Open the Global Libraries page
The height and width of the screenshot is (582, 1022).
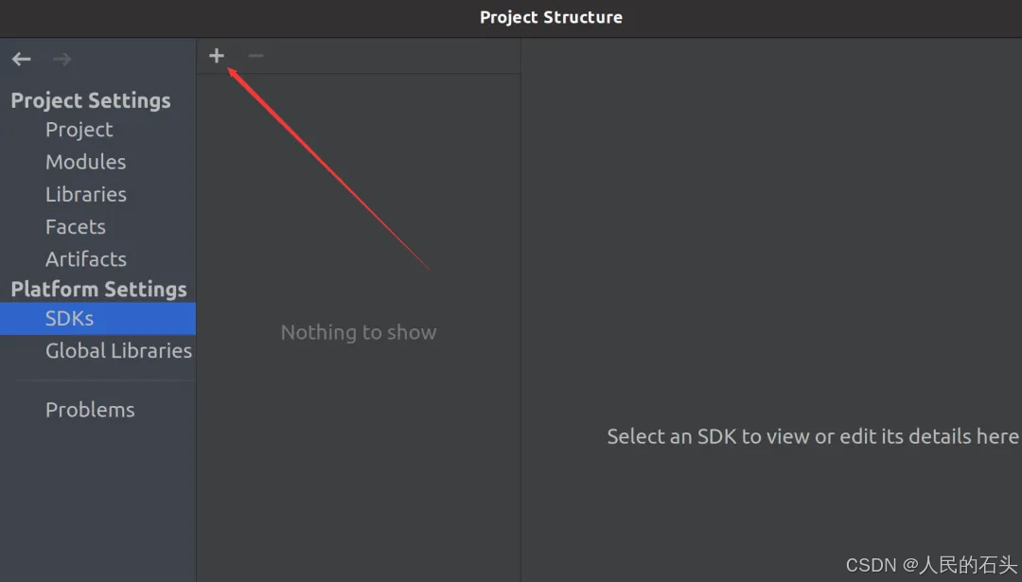(x=118, y=350)
